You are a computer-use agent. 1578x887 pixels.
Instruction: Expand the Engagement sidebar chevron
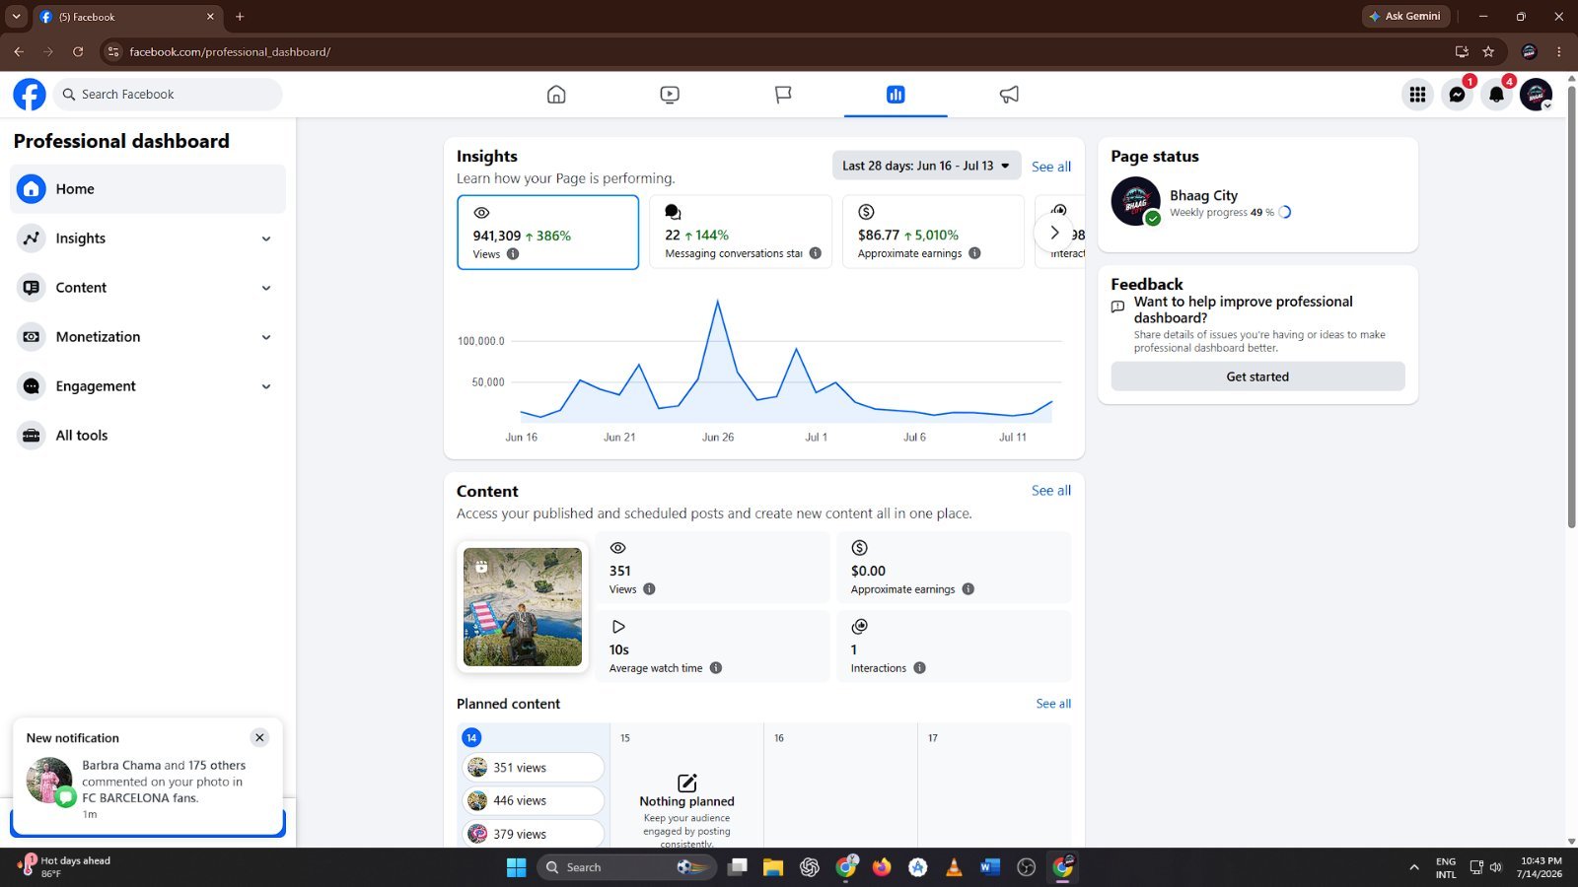pyautogui.click(x=266, y=386)
